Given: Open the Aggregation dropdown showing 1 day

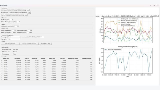Looking at the screenshot, I should coord(14,39).
